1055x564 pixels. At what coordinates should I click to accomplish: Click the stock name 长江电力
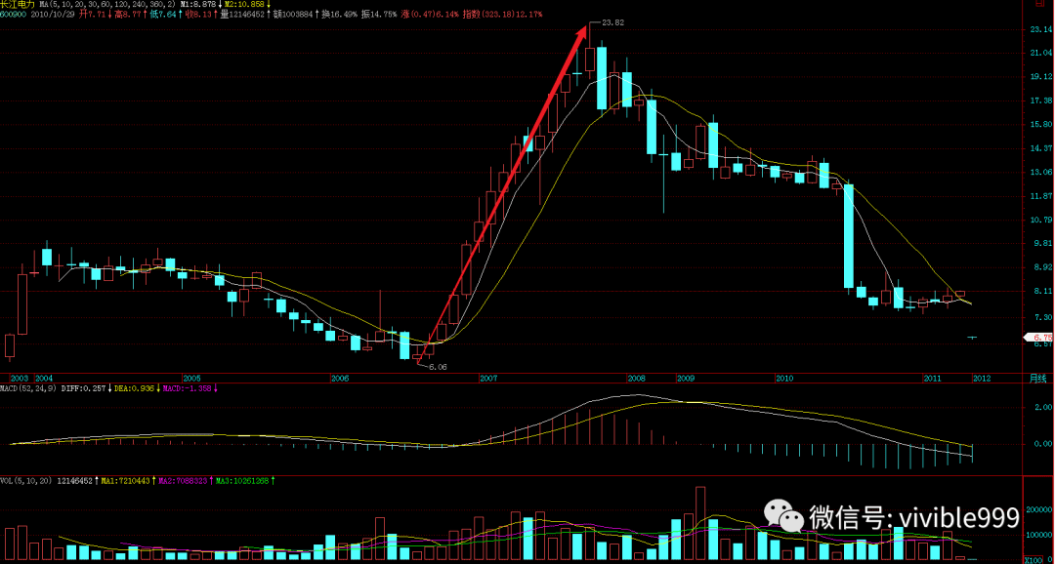coord(18,4)
